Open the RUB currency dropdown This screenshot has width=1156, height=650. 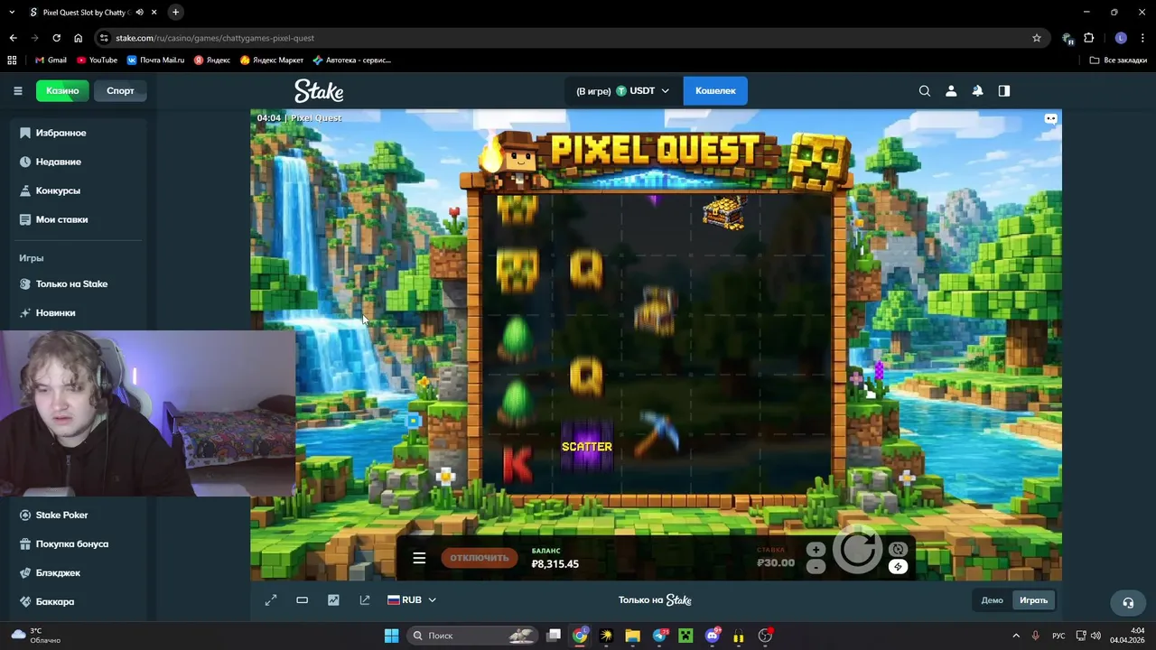[x=412, y=600]
